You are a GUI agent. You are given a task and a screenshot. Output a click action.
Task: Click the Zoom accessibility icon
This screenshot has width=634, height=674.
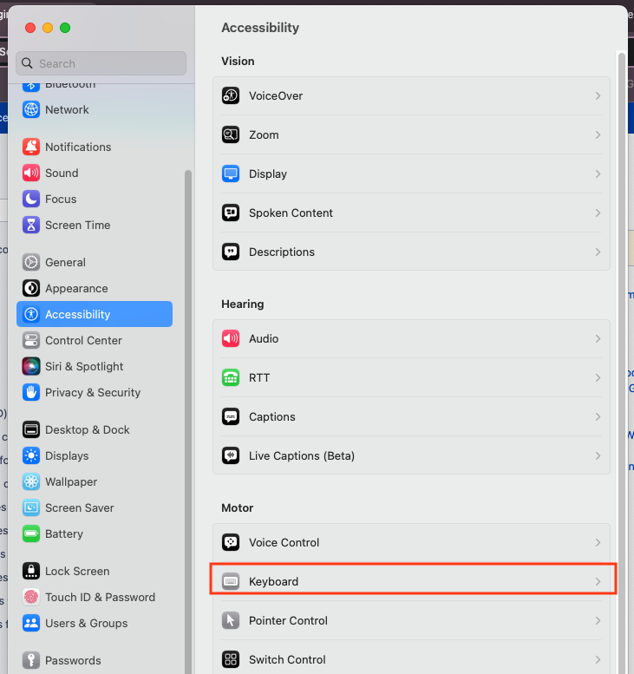(231, 134)
